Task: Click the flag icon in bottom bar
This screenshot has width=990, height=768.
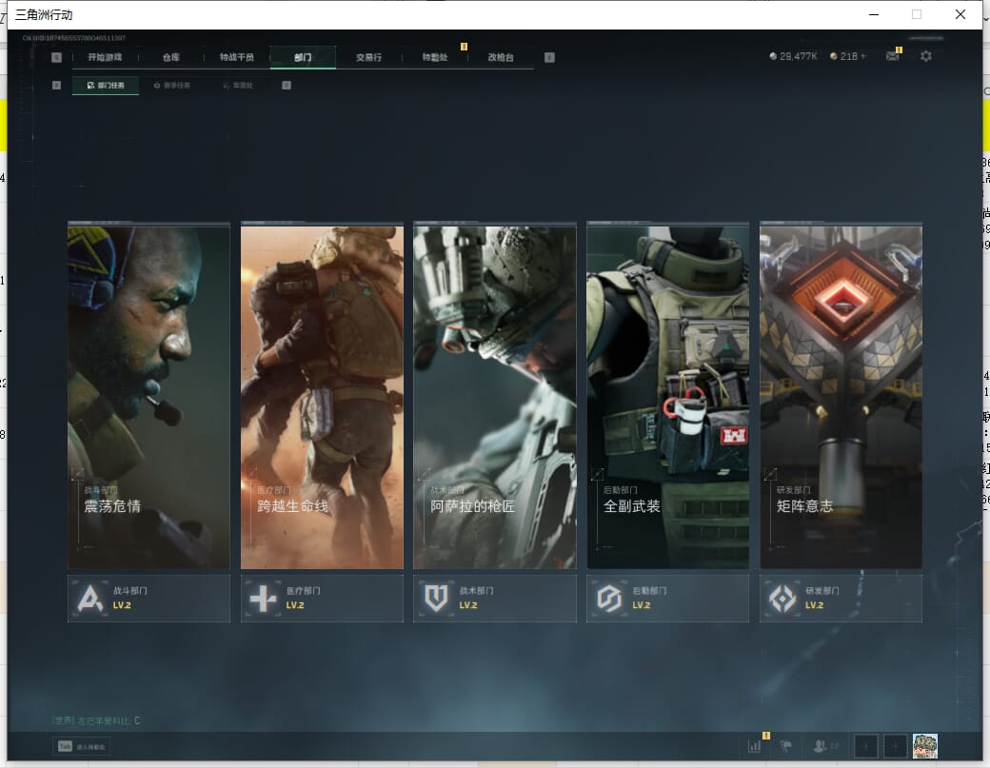Action: point(786,746)
